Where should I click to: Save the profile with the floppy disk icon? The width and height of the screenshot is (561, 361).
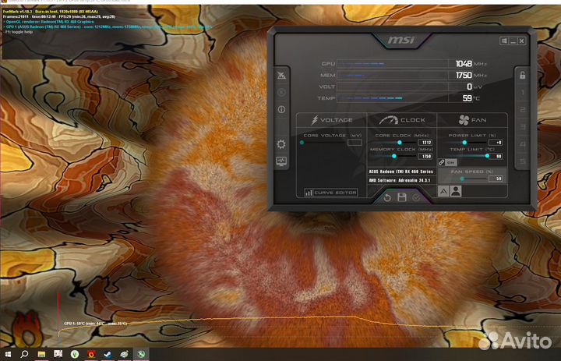click(402, 198)
